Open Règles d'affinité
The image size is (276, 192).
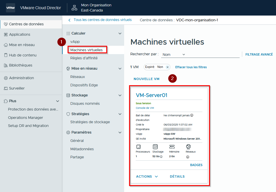pyautogui.click(x=84, y=58)
